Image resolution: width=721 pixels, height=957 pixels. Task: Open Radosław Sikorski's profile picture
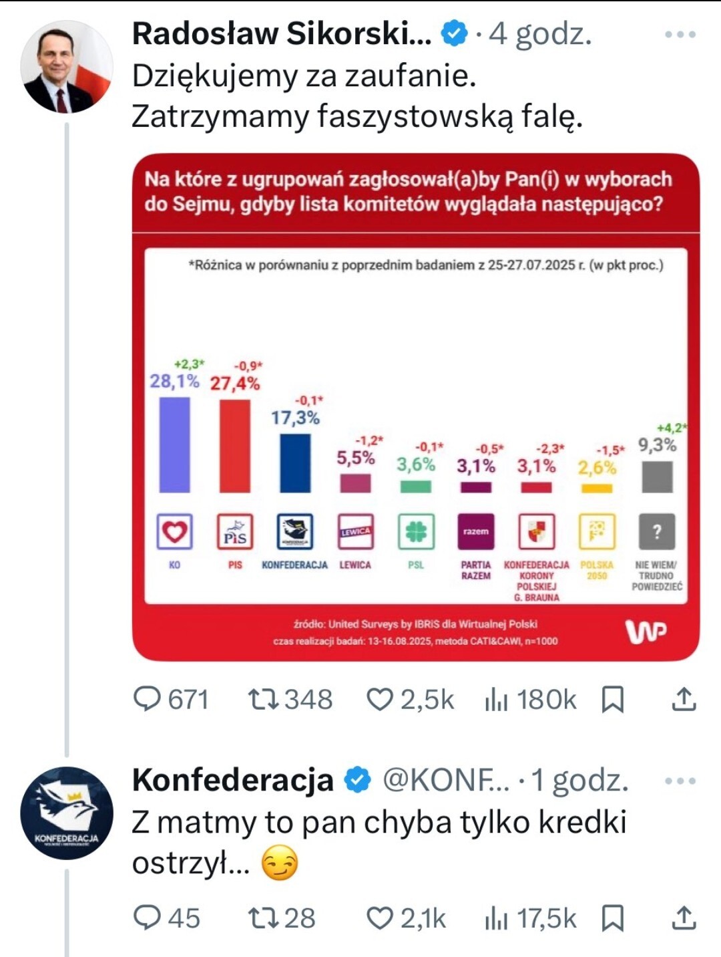click(x=67, y=67)
